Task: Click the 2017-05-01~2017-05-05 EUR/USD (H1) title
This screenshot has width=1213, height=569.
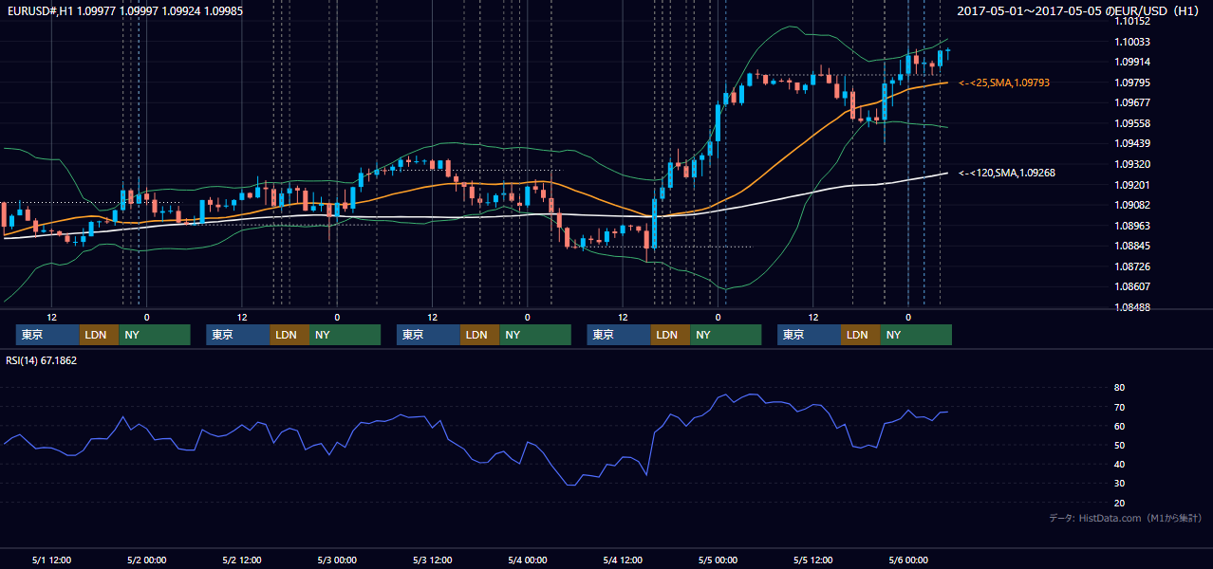Action: [x=1080, y=10]
